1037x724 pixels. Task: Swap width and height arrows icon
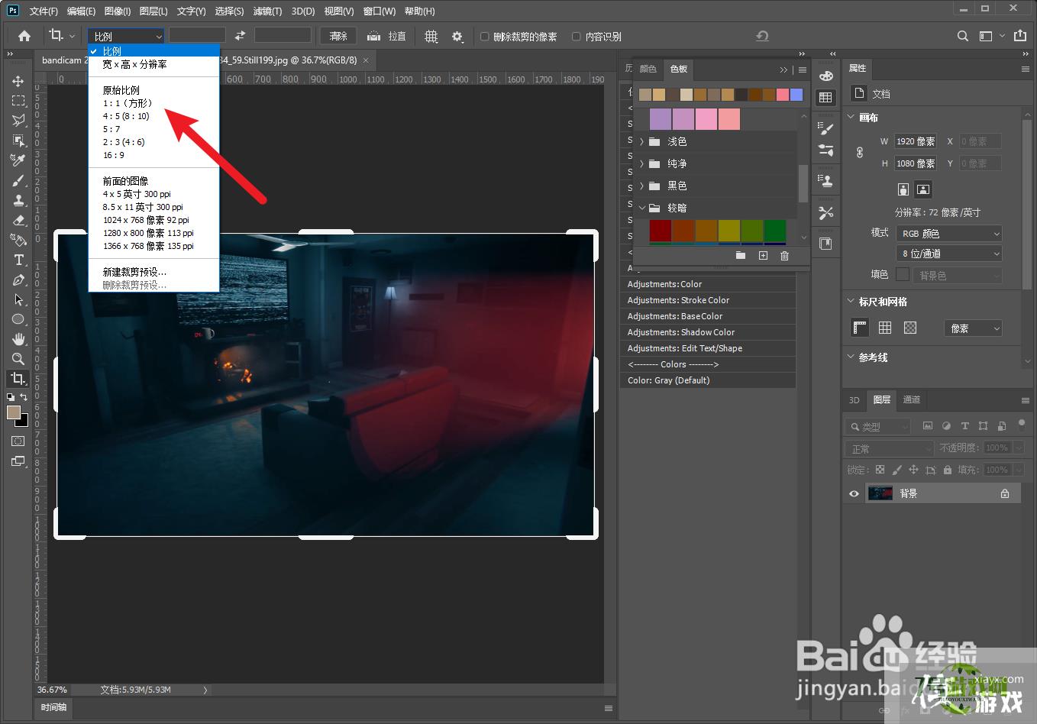point(240,36)
